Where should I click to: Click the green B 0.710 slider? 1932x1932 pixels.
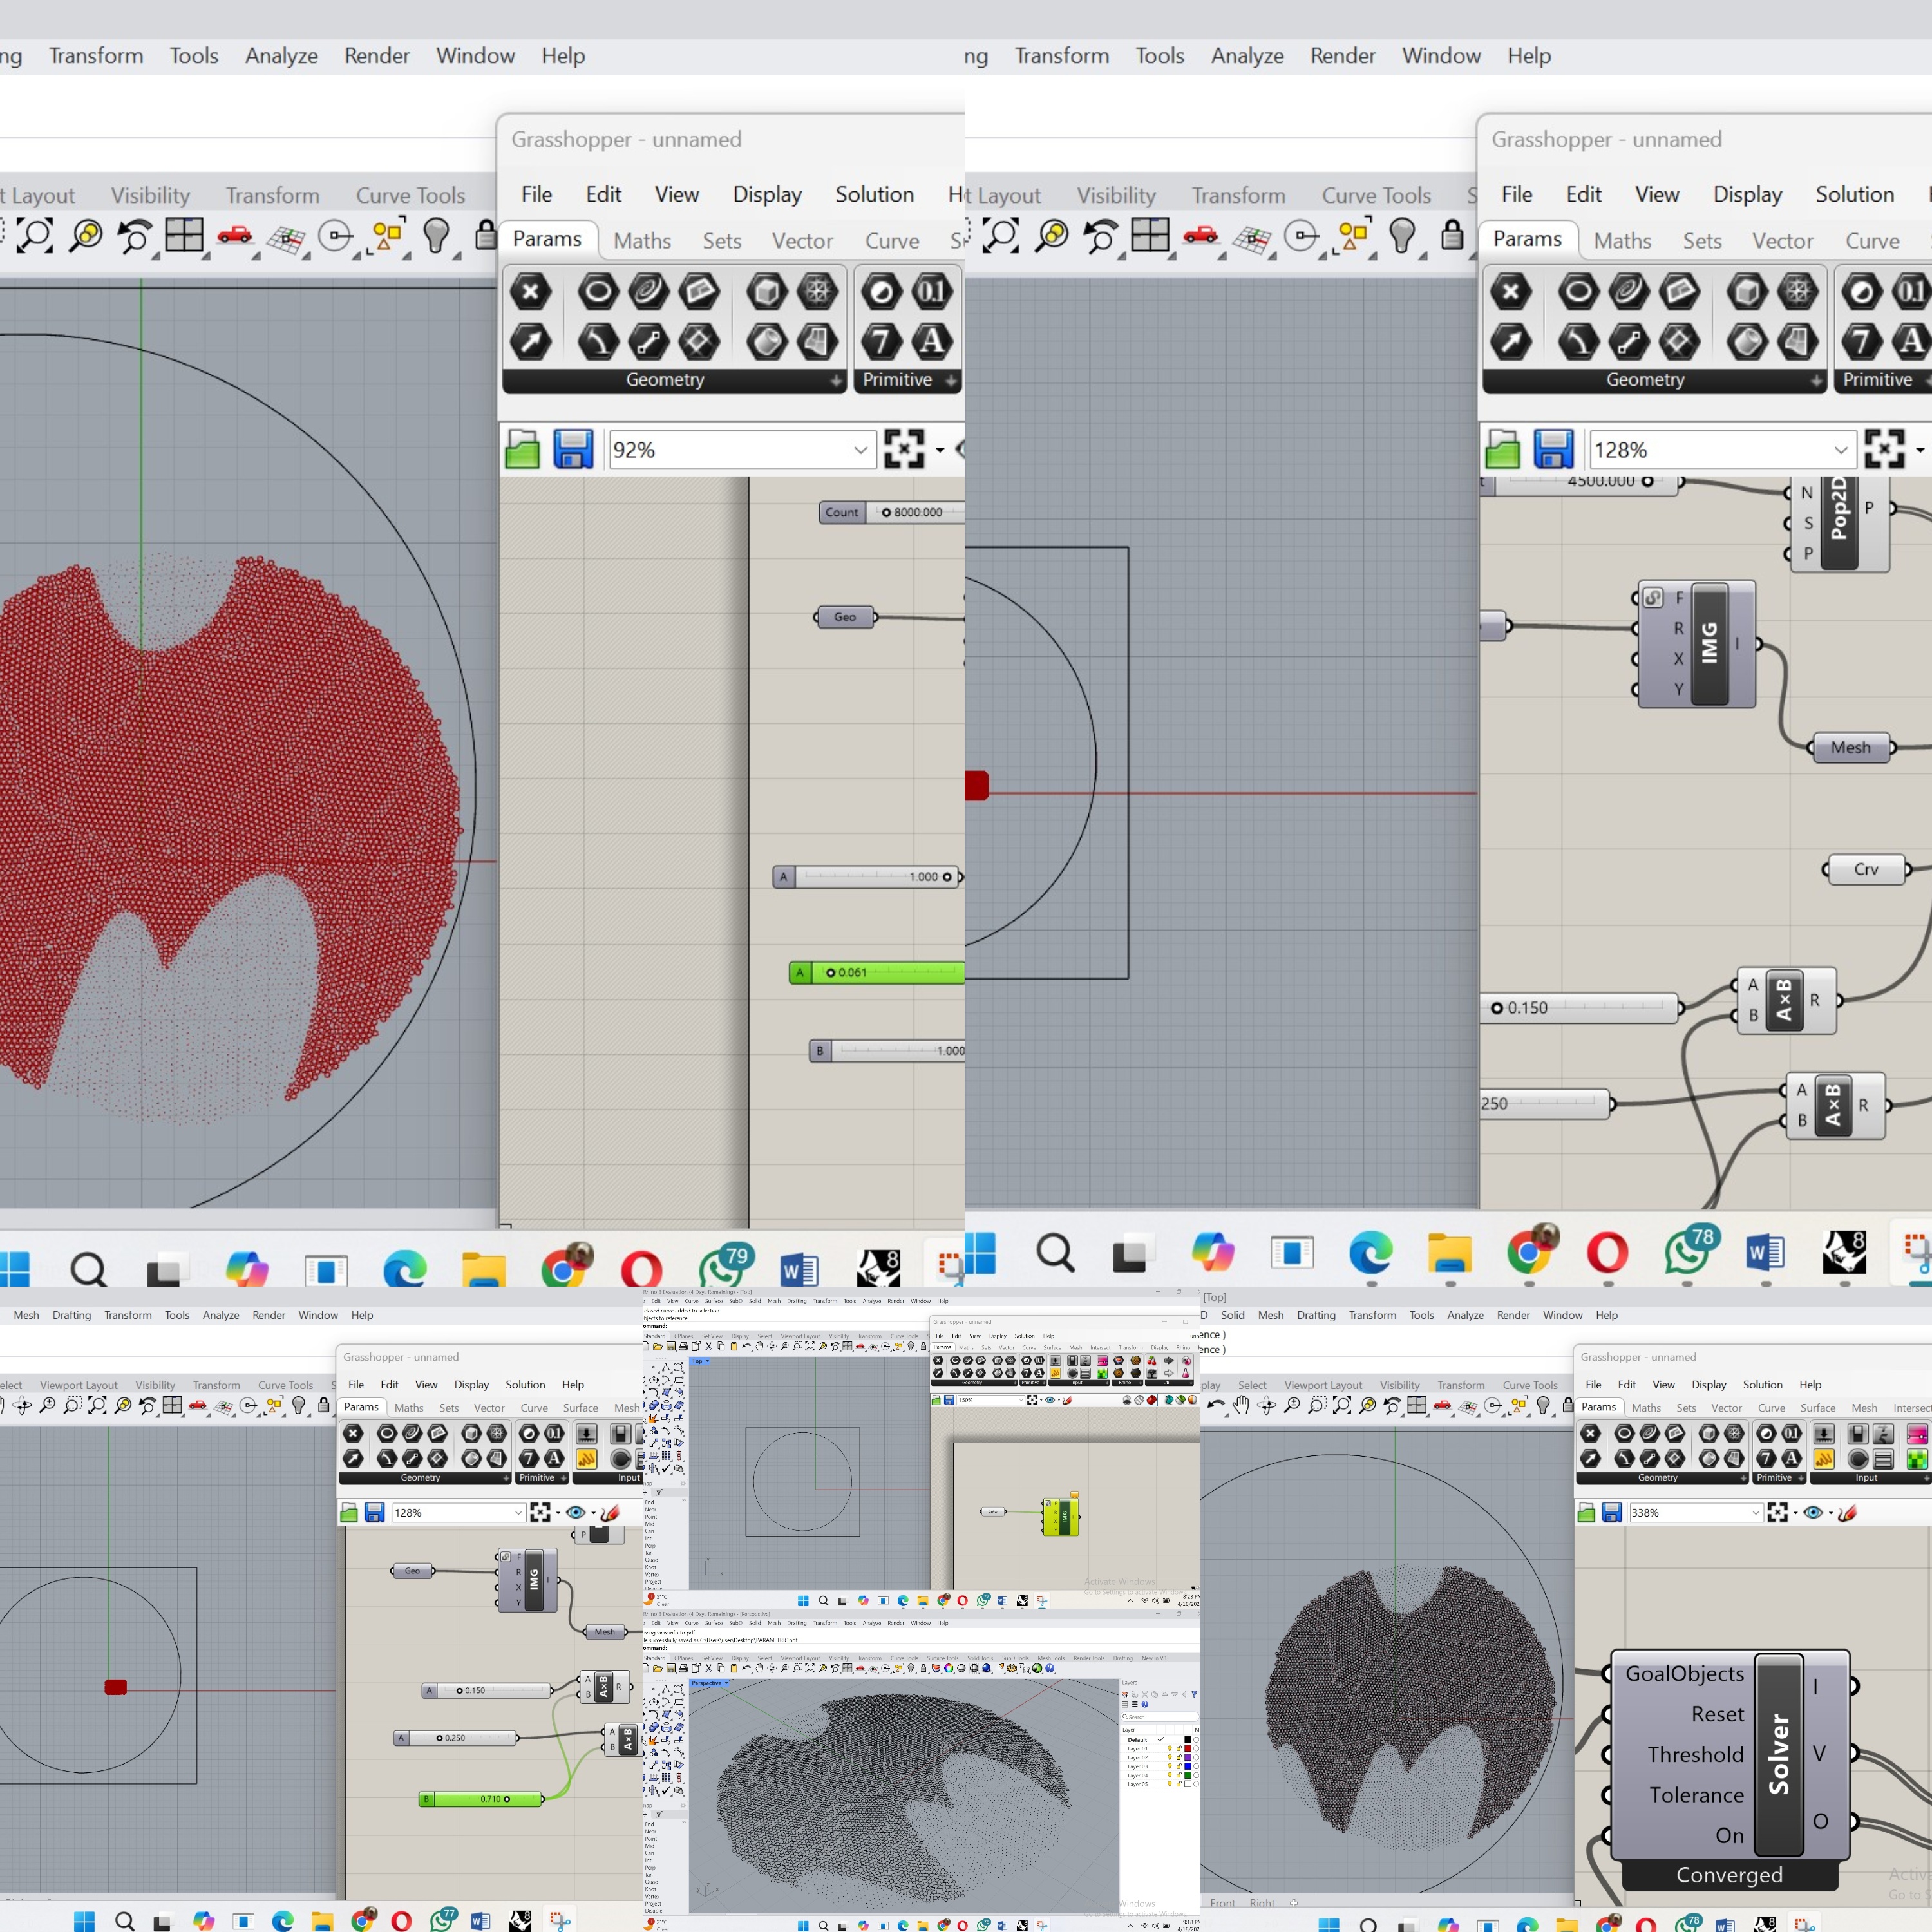click(x=481, y=1799)
